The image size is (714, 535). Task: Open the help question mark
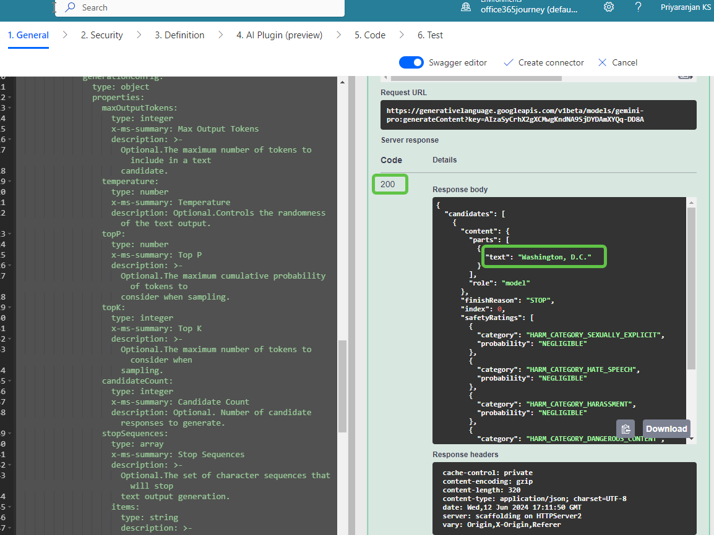pos(638,7)
